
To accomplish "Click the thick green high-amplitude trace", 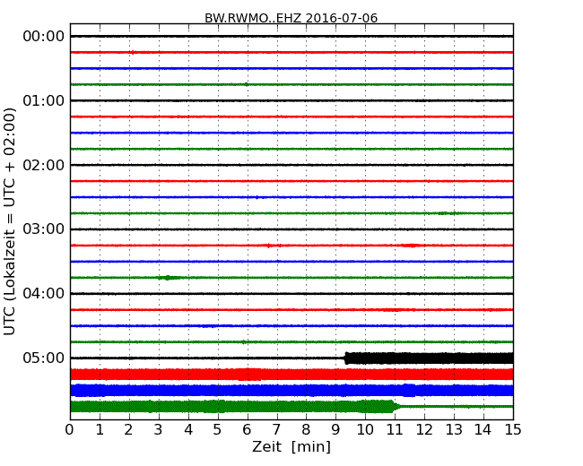I will coord(234,407).
